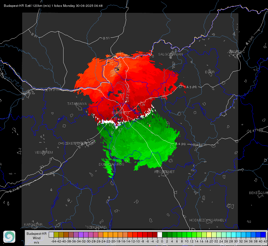Select the EGER city label
The image size is (268, 246).
point(210,72)
